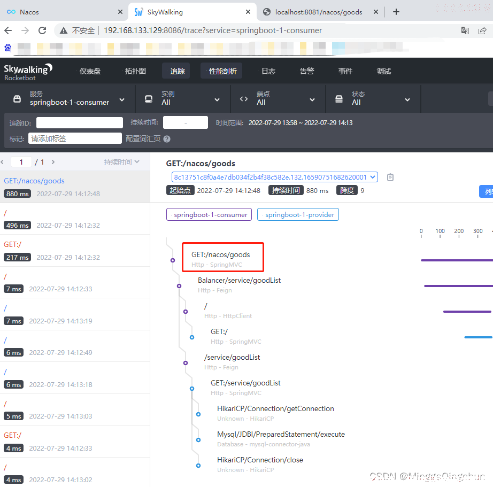Open the 事件 events page
This screenshot has width=493, height=487.
tap(345, 71)
